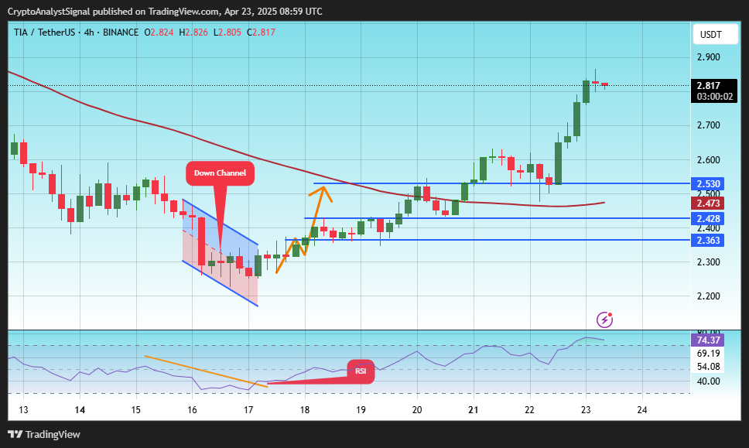Click the 2.900 price scale label

click(709, 57)
